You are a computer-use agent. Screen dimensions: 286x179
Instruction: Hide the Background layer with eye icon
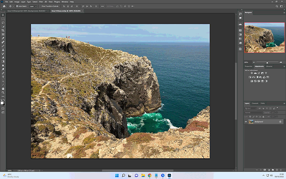(x=246, y=122)
